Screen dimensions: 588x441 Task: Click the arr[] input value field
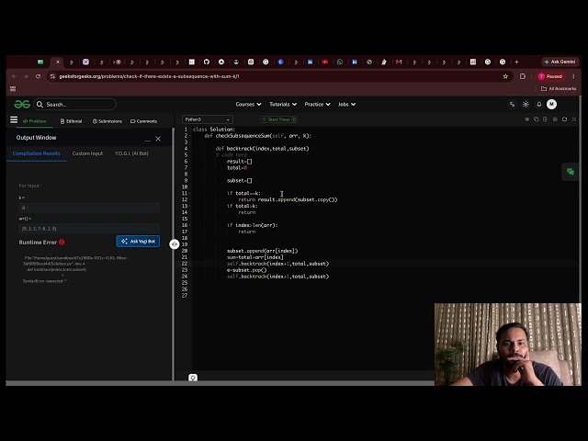point(89,229)
